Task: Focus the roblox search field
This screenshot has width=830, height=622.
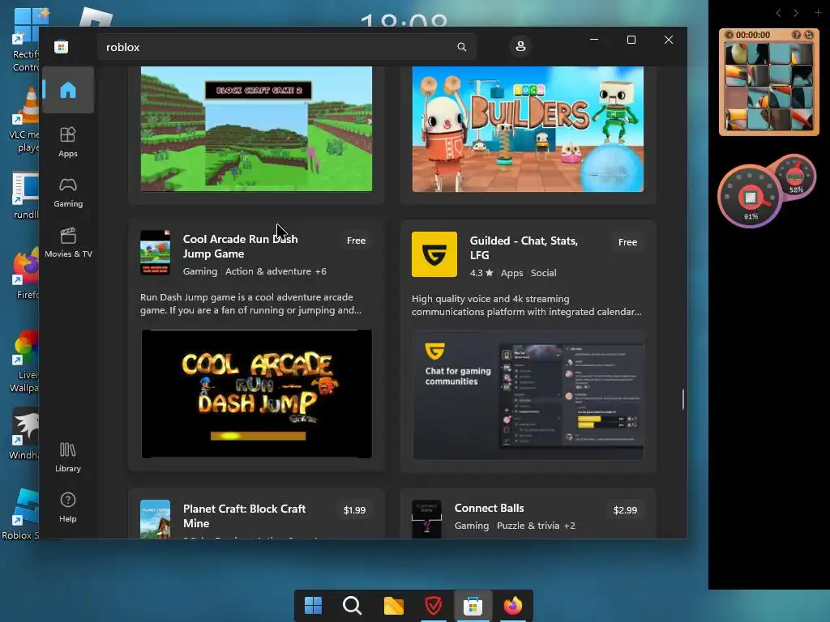Action: tap(286, 47)
